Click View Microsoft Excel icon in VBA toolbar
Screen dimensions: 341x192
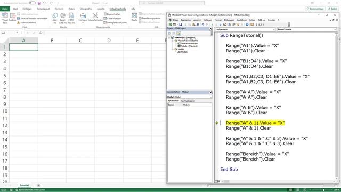[x=170, y=25]
